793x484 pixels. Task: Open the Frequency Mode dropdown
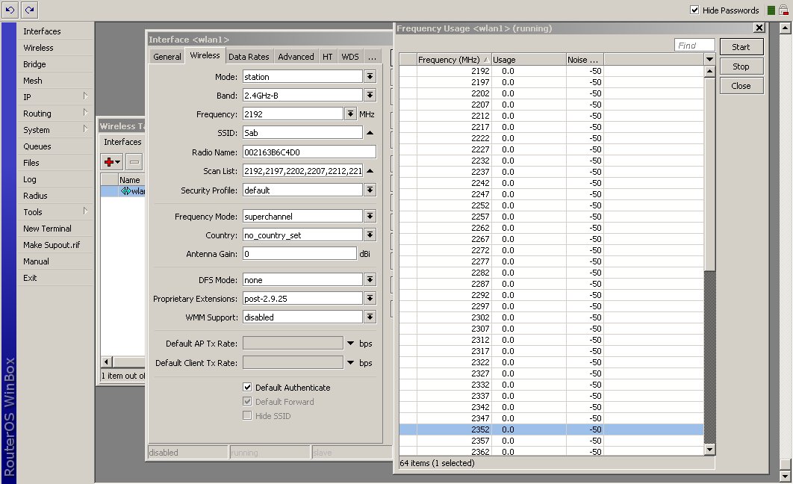(370, 217)
